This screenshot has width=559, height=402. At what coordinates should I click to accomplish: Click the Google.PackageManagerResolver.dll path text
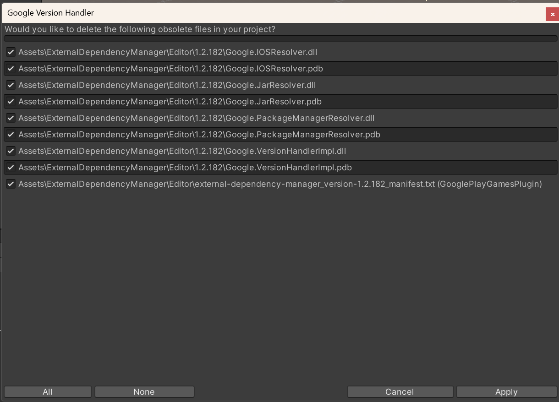click(x=197, y=118)
